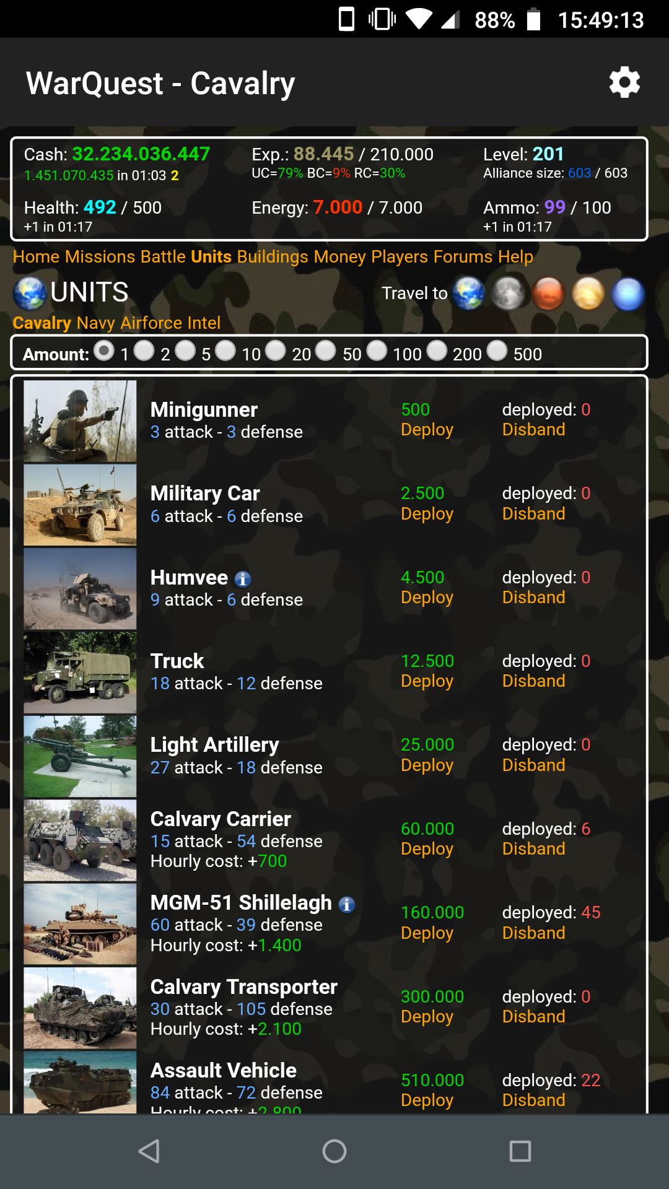Travel to the red Mars icon
The width and height of the screenshot is (669, 1189).
coord(548,293)
